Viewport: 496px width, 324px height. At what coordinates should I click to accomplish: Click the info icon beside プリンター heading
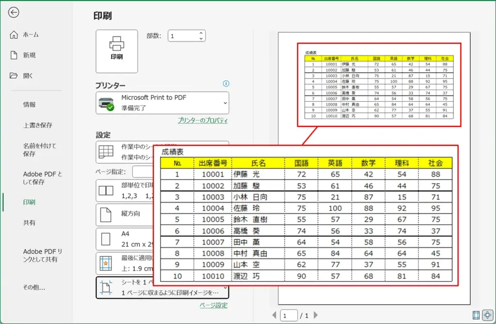226,84
